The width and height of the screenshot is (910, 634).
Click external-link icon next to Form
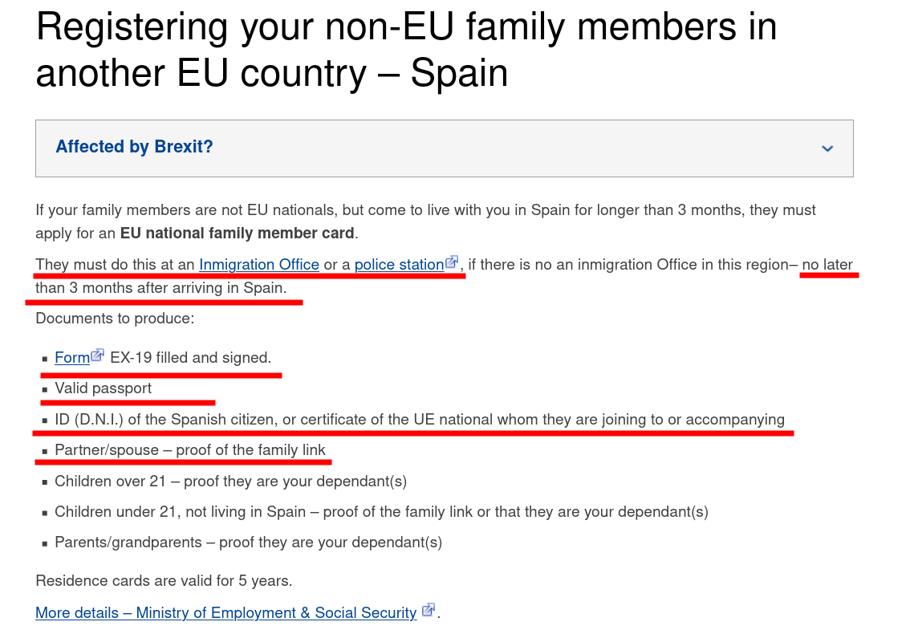[x=98, y=355]
